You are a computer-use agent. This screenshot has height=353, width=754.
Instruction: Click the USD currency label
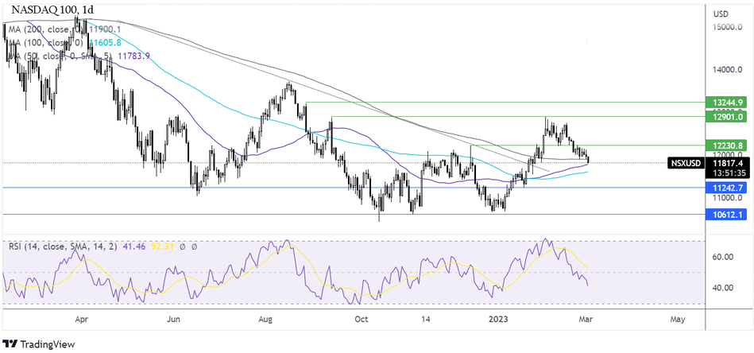[x=721, y=14]
